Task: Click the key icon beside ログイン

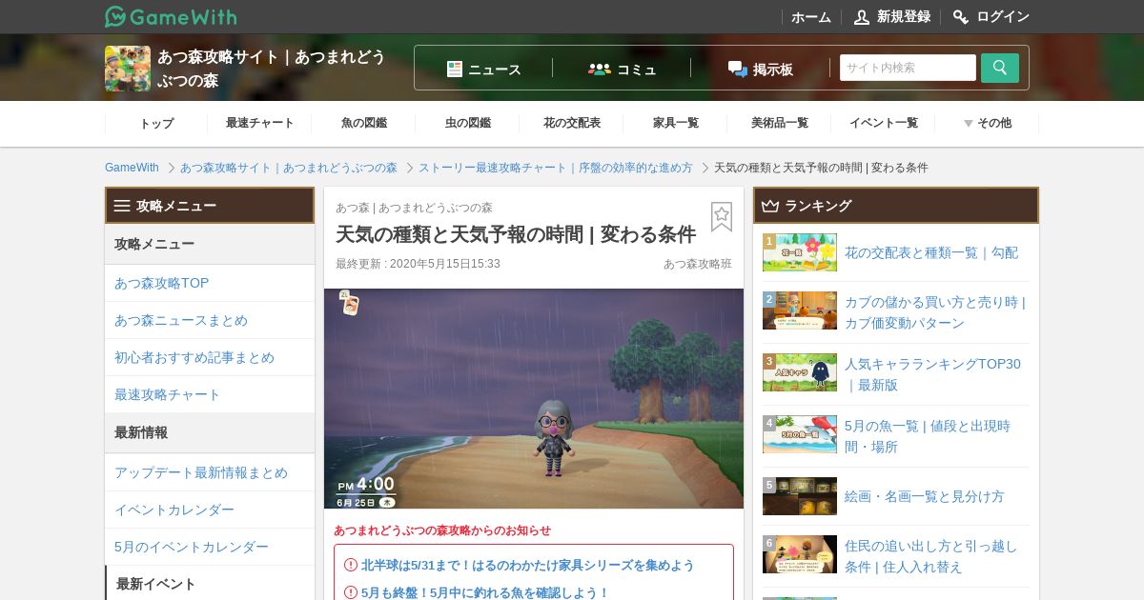Action: [x=961, y=17]
